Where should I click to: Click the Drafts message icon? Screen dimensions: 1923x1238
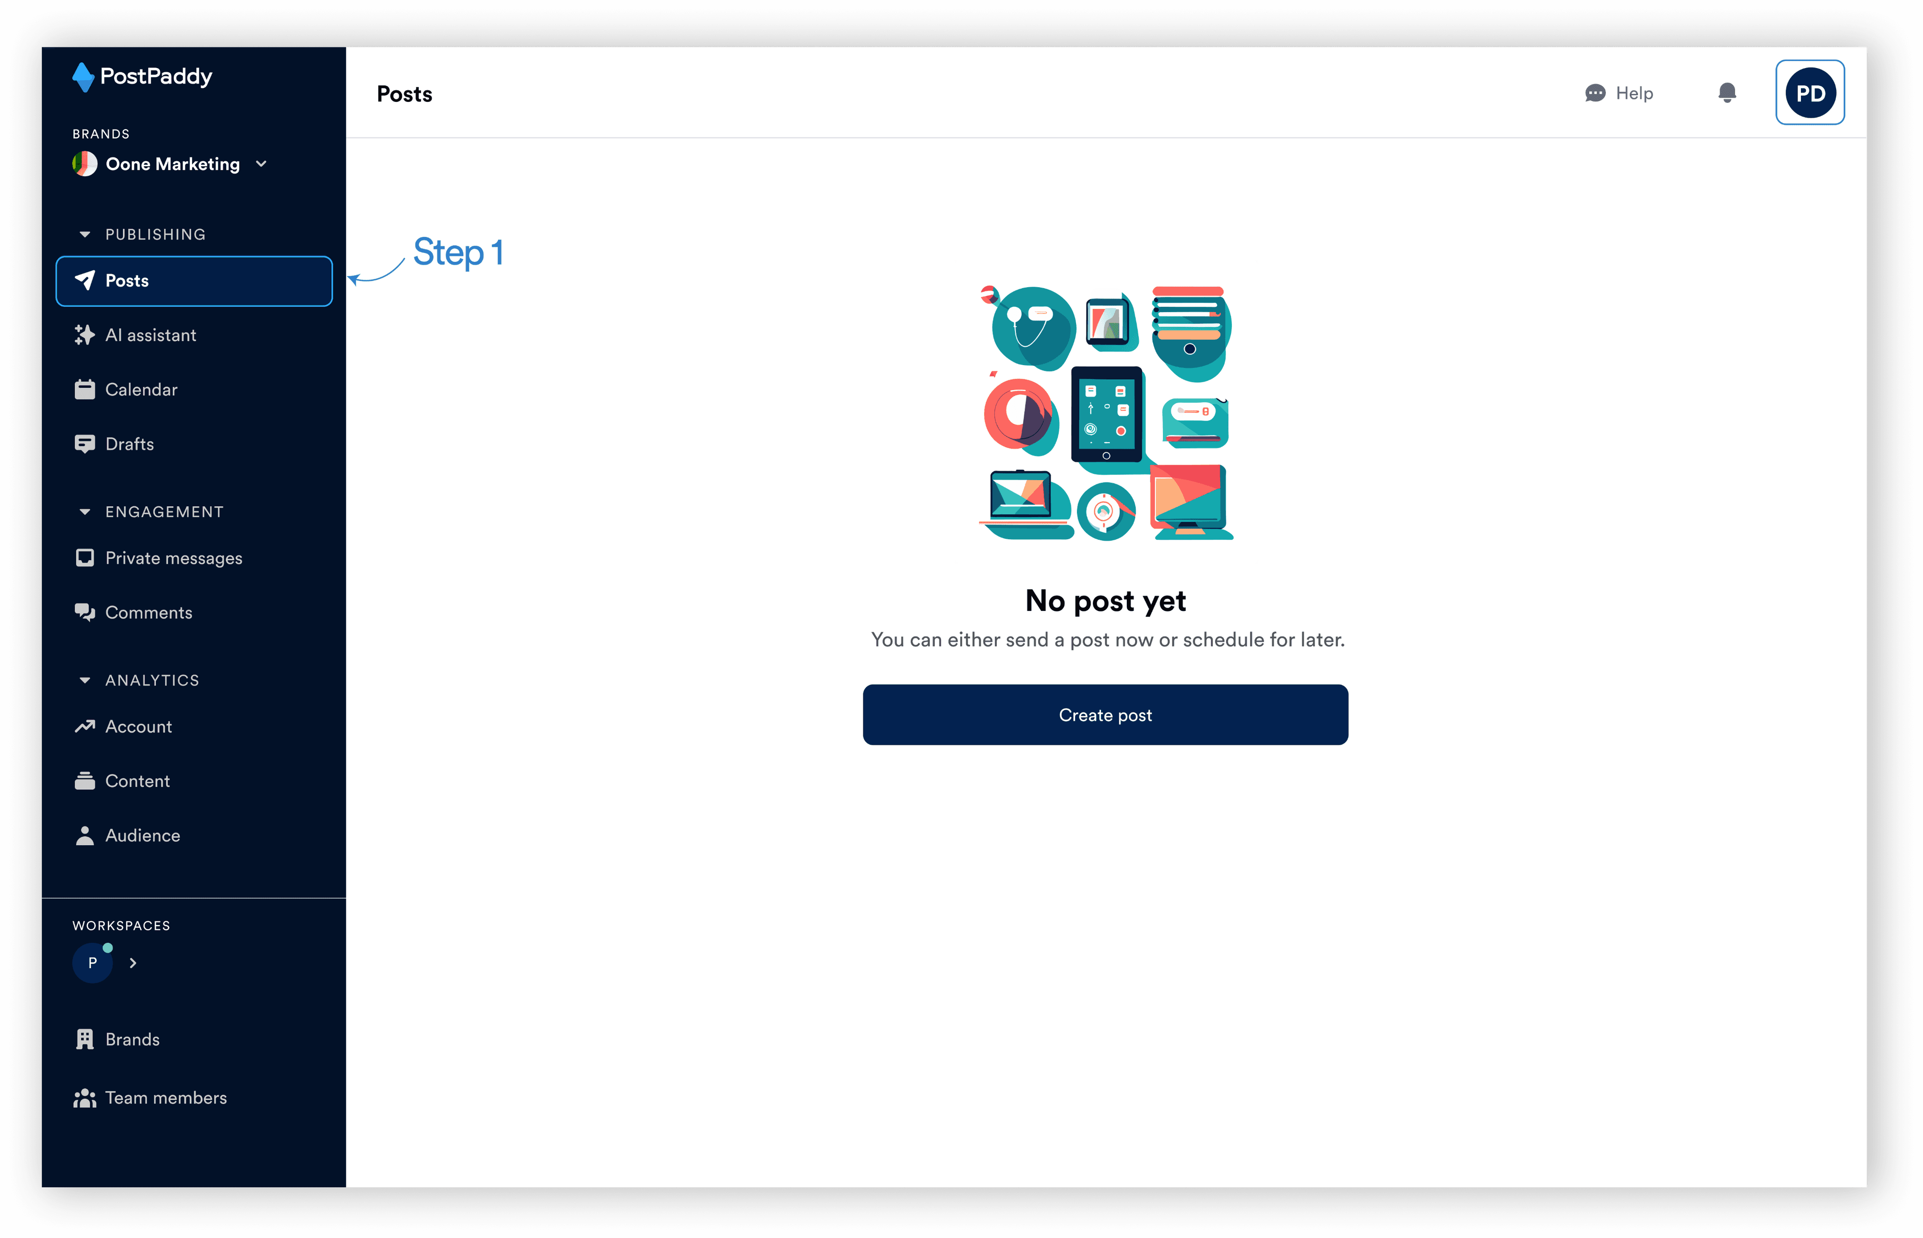[x=85, y=444]
